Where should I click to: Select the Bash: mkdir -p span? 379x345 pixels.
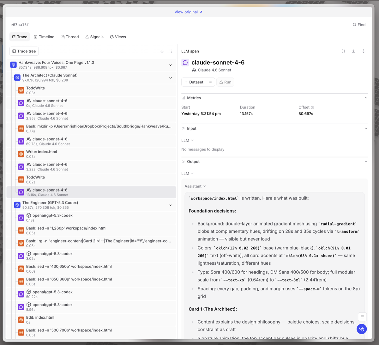(x=92, y=128)
